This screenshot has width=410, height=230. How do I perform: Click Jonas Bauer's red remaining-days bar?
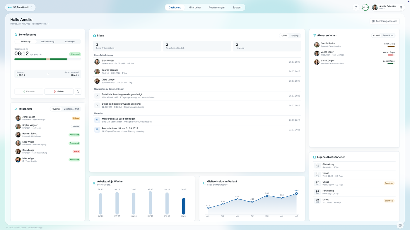[391, 55]
